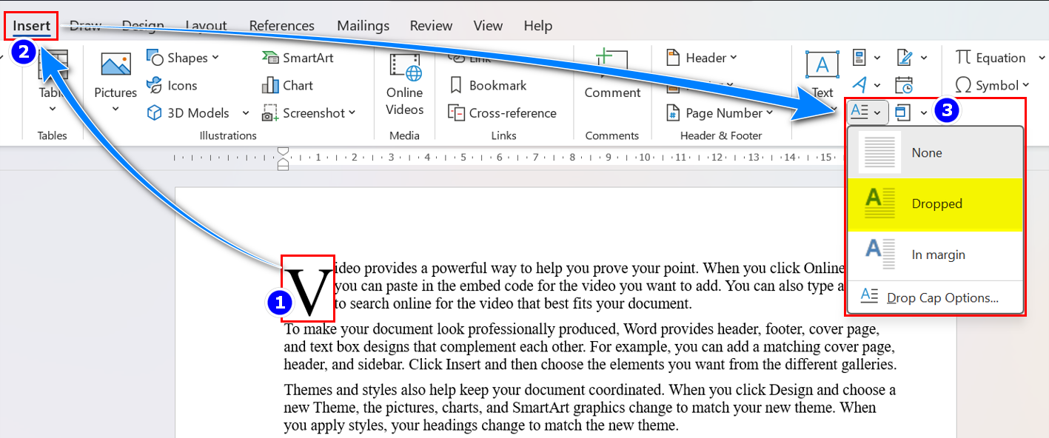Image resolution: width=1049 pixels, height=438 pixels.
Task: Open the Help tab
Action: (x=538, y=26)
